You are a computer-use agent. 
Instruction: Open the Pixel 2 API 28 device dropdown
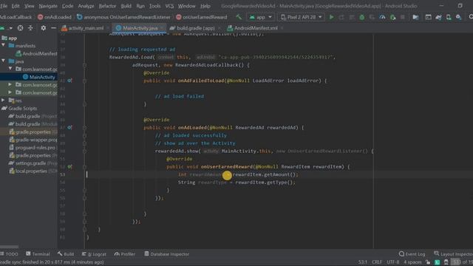pyautogui.click(x=301, y=17)
